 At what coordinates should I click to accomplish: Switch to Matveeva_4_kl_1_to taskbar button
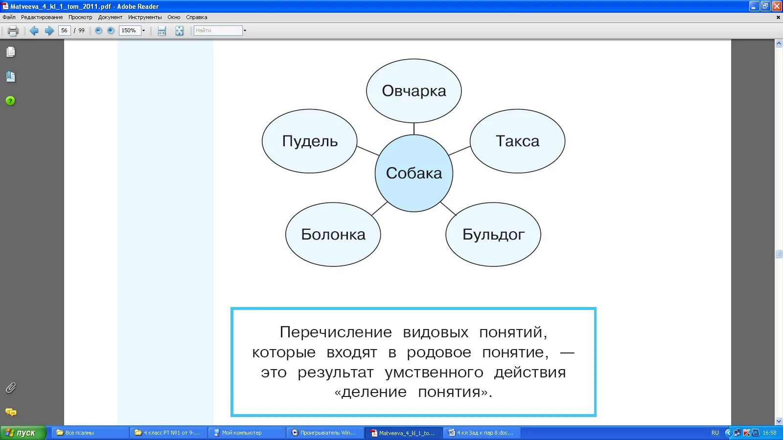[403, 433]
